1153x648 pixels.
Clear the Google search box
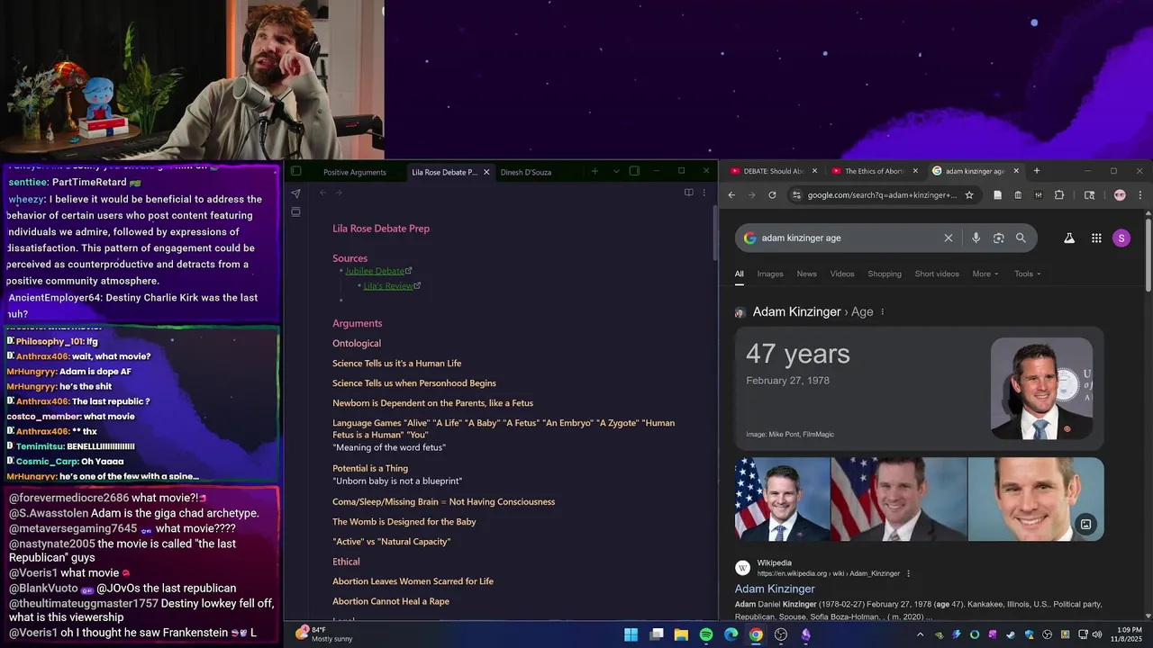coord(948,238)
